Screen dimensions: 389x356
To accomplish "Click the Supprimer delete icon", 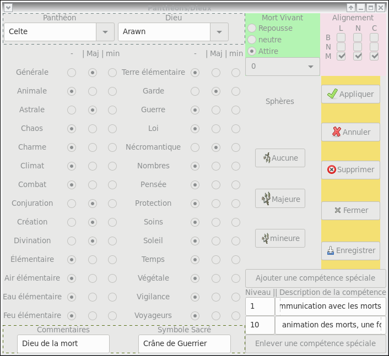I will pos(331,169).
